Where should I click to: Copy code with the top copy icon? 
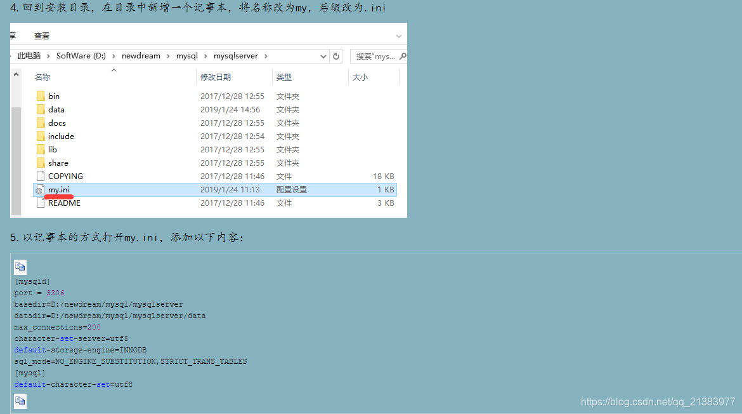20,267
